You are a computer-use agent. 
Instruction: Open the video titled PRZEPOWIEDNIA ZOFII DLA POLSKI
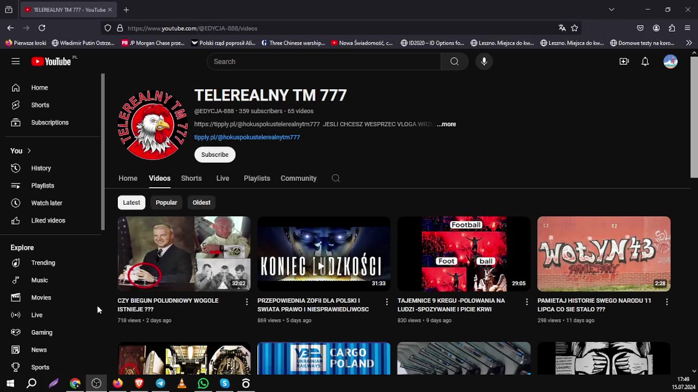point(313,305)
